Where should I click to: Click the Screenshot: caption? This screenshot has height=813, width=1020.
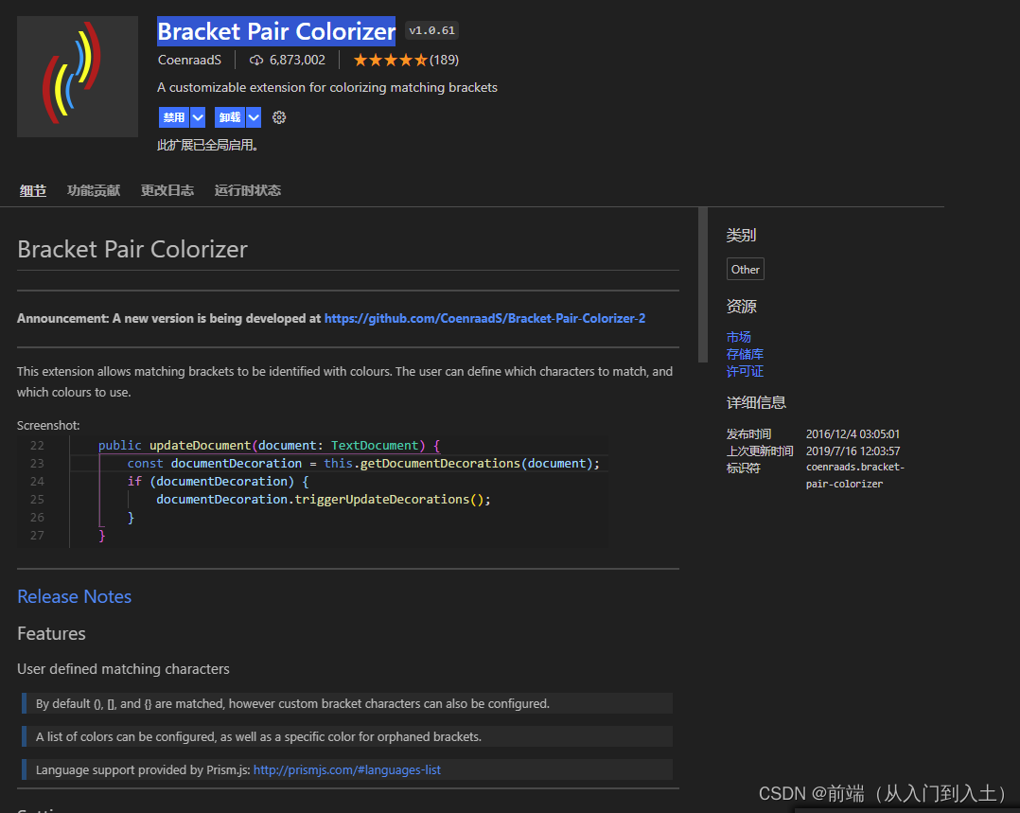tap(48, 426)
